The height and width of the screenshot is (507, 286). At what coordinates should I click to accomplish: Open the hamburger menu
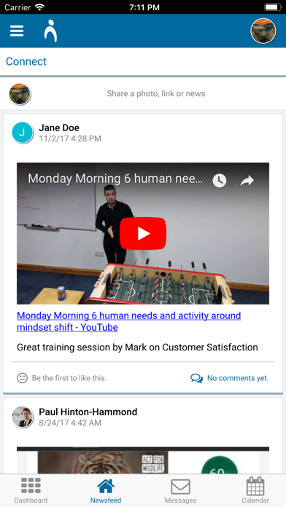[17, 31]
